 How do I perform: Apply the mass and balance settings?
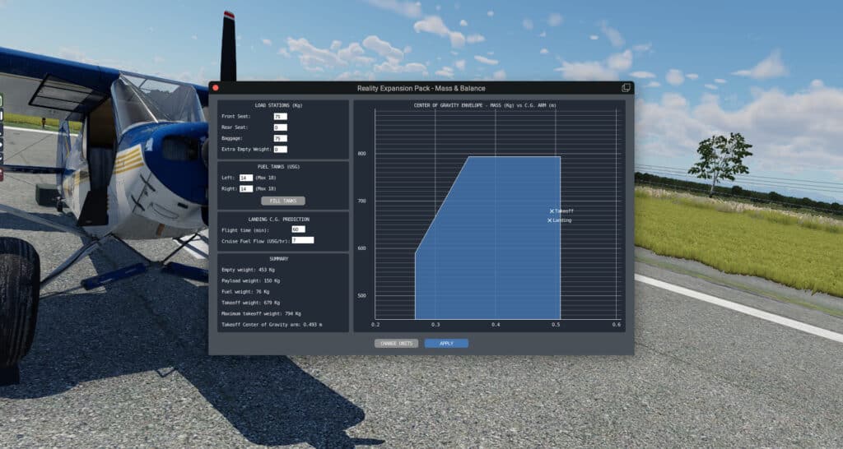click(x=446, y=343)
